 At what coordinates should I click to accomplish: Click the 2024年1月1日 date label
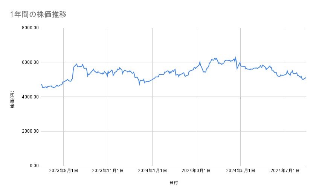(x=152, y=171)
